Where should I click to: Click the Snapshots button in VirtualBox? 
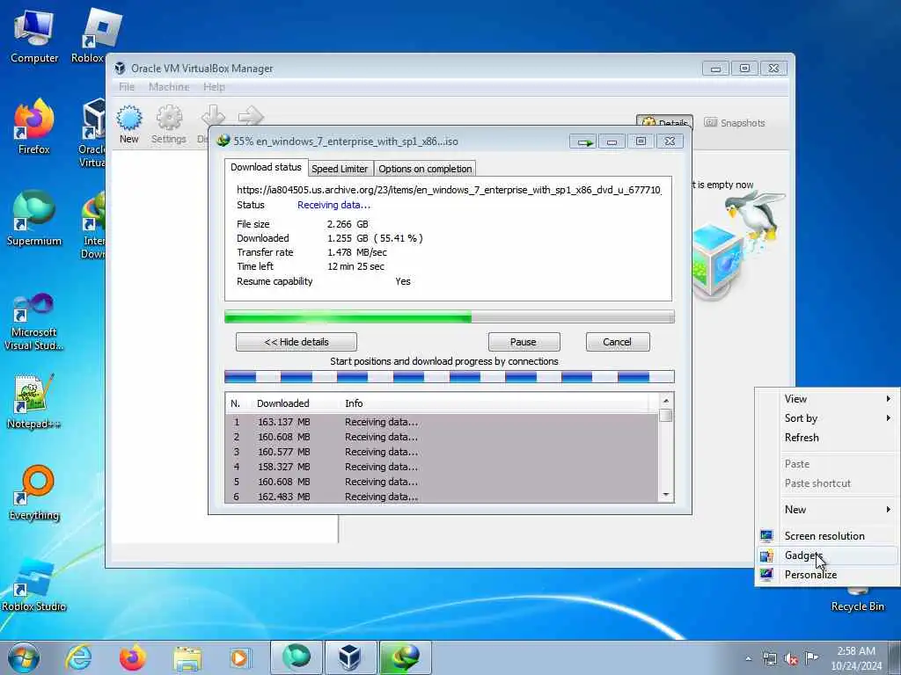[735, 123]
